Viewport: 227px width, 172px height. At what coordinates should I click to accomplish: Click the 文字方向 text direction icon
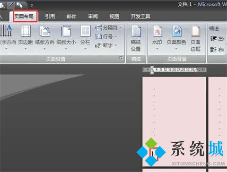click(6, 31)
